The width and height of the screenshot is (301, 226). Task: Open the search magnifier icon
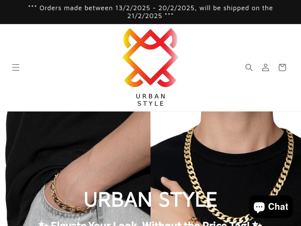[249, 67]
